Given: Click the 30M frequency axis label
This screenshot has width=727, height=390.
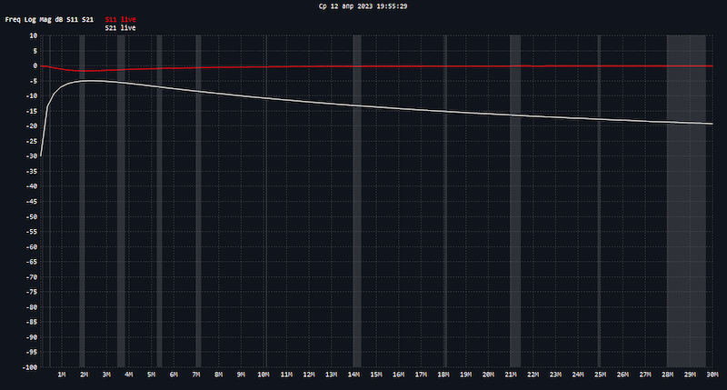Looking at the screenshot, I should [712, 375].
